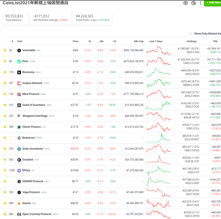Image resolution: width=221 pixels, height=219 pixels.
Task: Toggle favorite star for HUMAN Protocol
Action: [5, 181]
